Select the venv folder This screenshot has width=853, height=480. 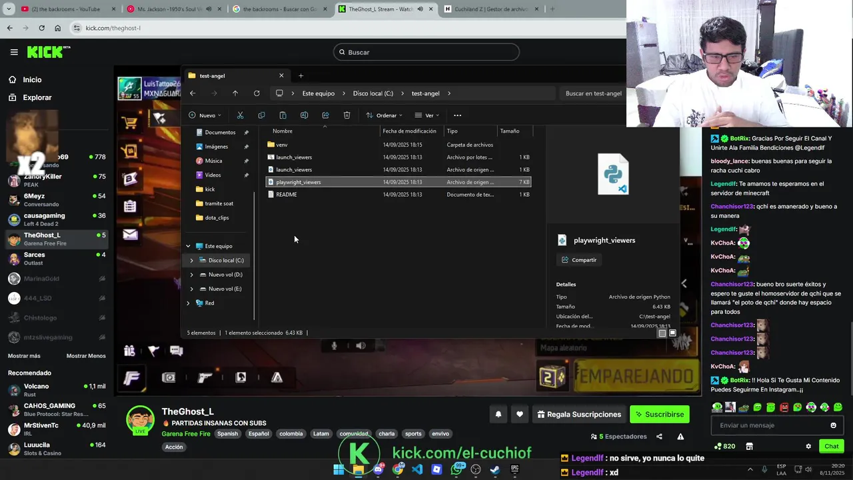[399, 145]
